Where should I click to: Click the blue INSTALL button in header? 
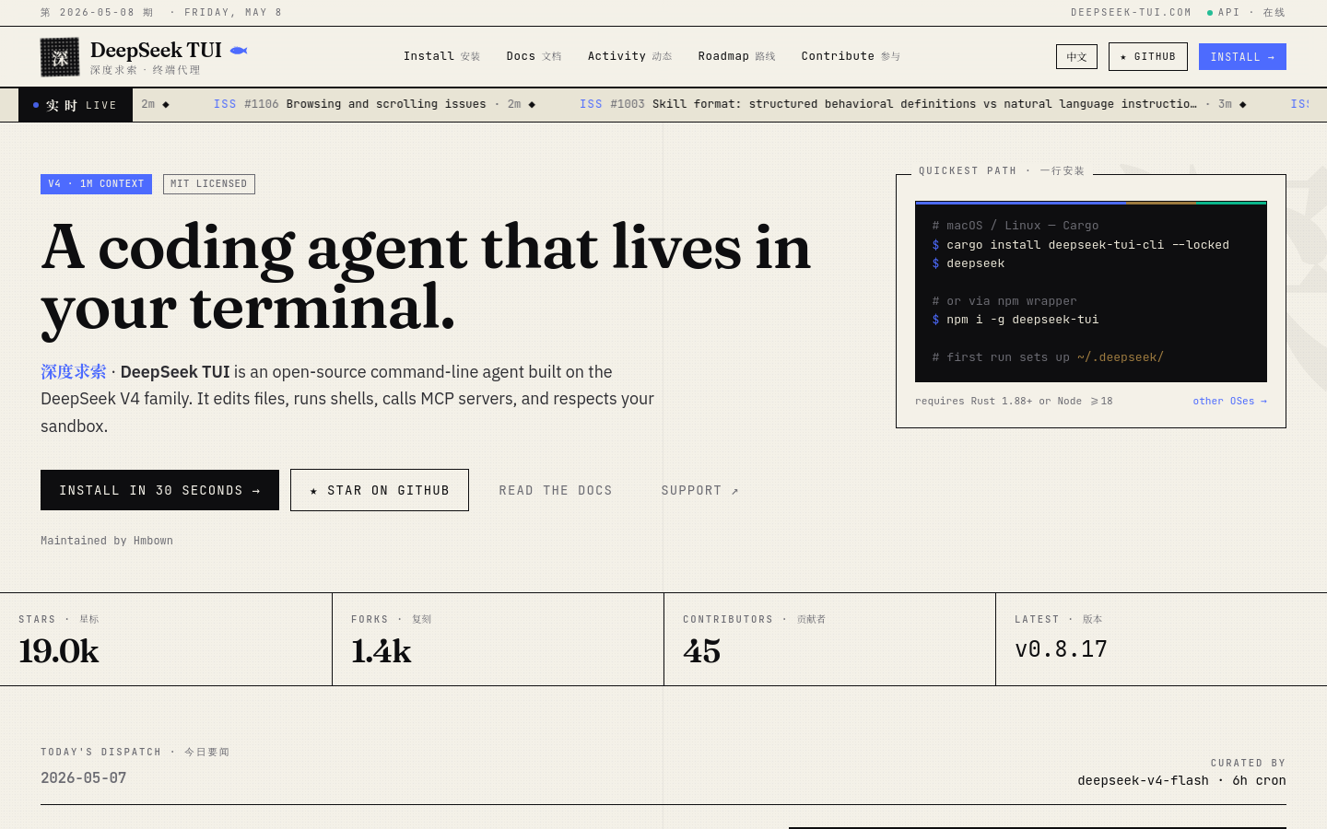pyautogui.click(x=1242, y=57)
